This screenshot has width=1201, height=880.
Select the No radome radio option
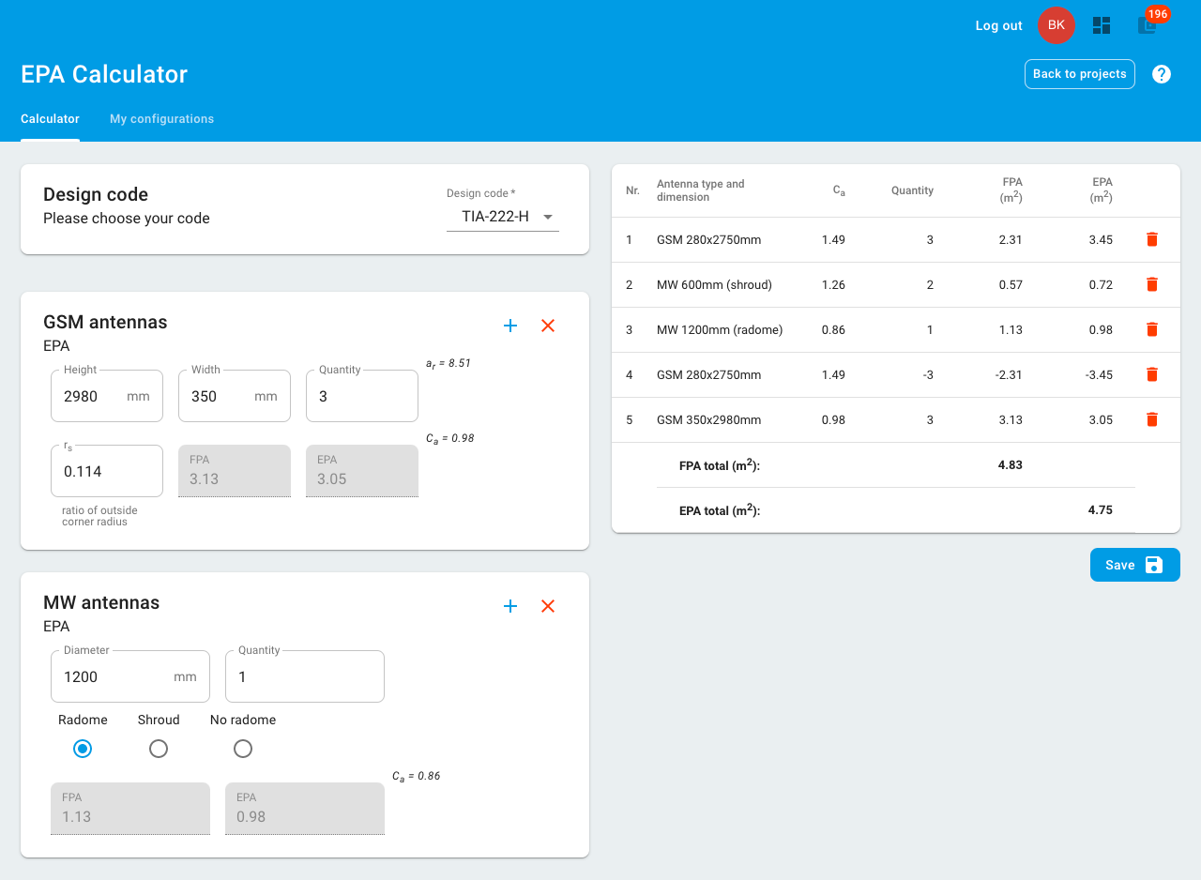click(243, 749)
